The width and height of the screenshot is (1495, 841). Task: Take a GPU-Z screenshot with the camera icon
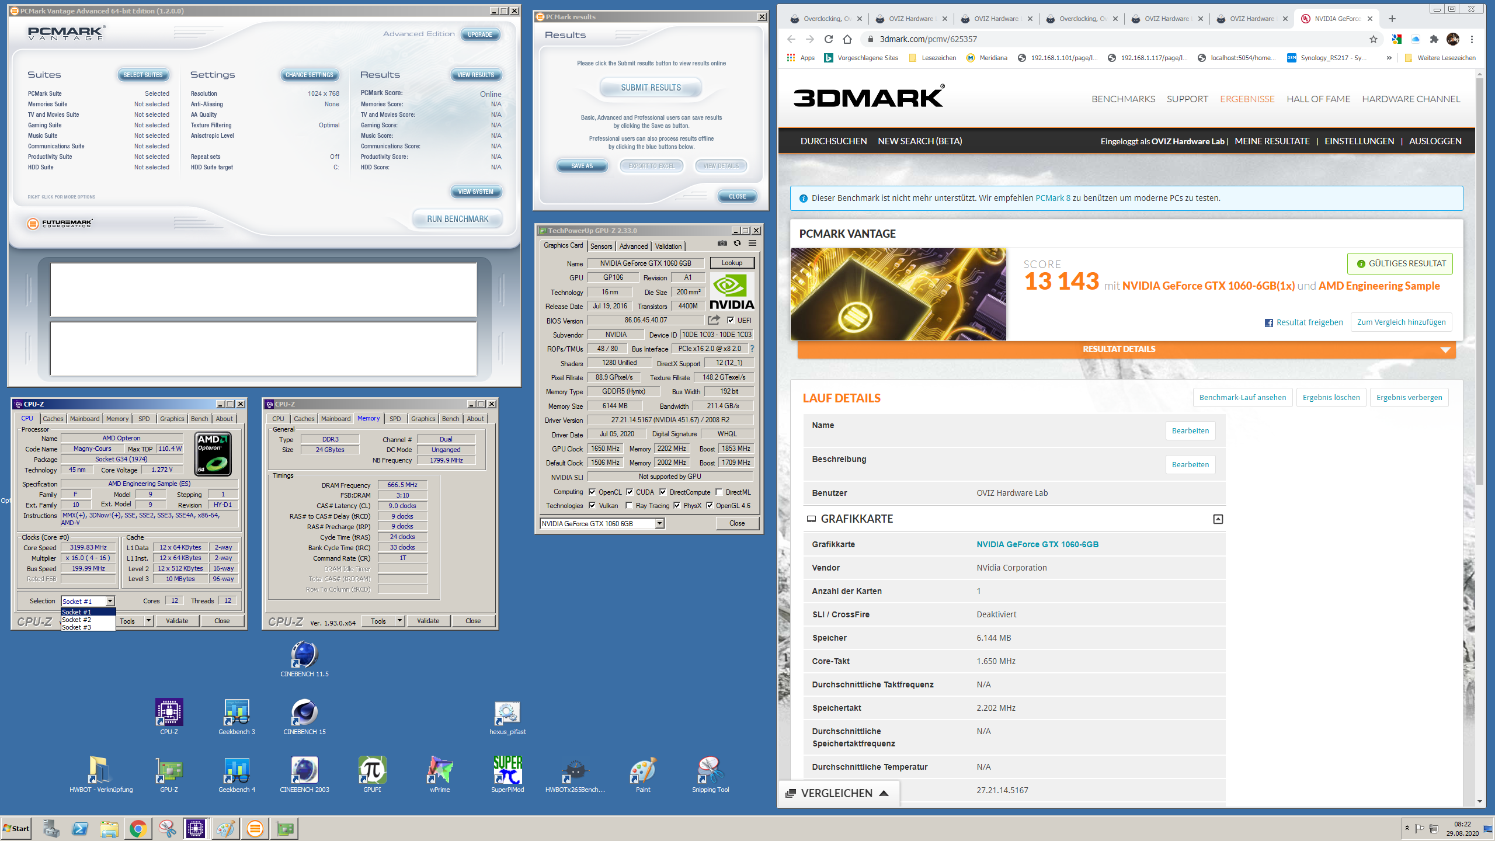722,244
